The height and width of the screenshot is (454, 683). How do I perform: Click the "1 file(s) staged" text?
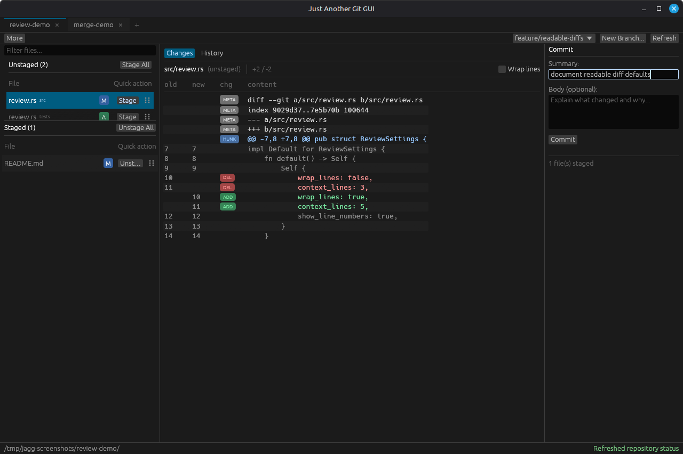[571, 164]
